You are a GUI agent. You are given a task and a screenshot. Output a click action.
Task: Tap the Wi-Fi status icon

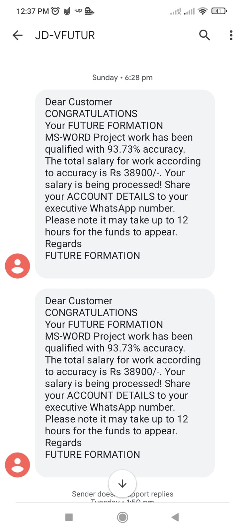click(x=202, y=11)
